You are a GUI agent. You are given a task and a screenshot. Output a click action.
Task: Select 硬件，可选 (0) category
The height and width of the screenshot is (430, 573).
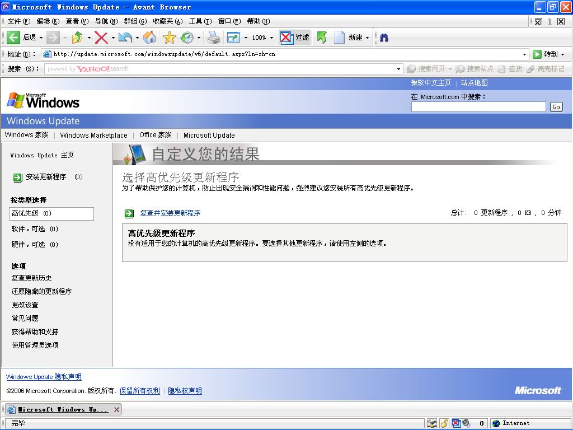35,245
